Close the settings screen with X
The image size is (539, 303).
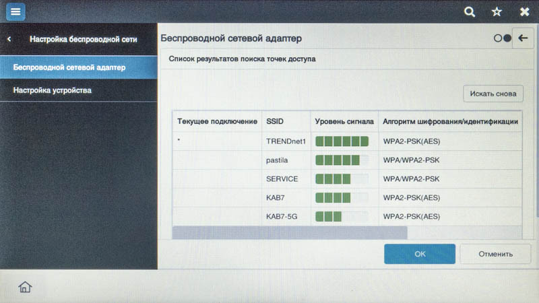524,12
